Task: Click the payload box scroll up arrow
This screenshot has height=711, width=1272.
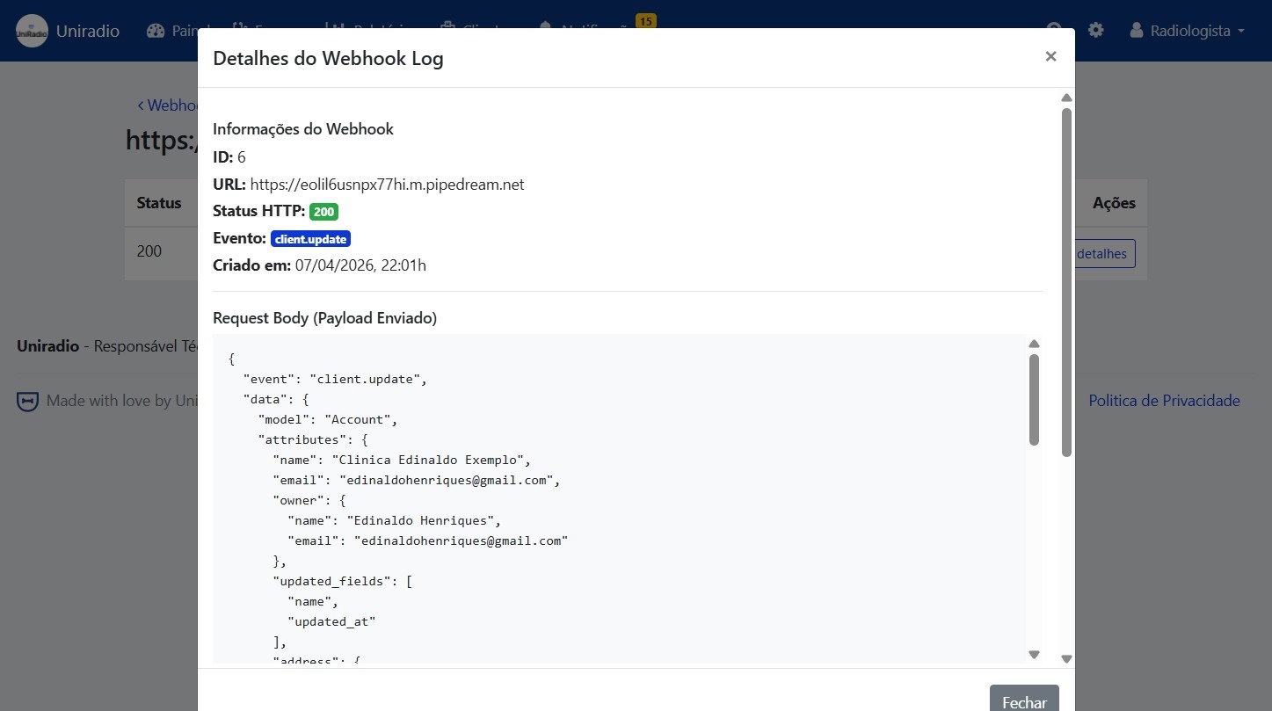Action: [1034, 344]
